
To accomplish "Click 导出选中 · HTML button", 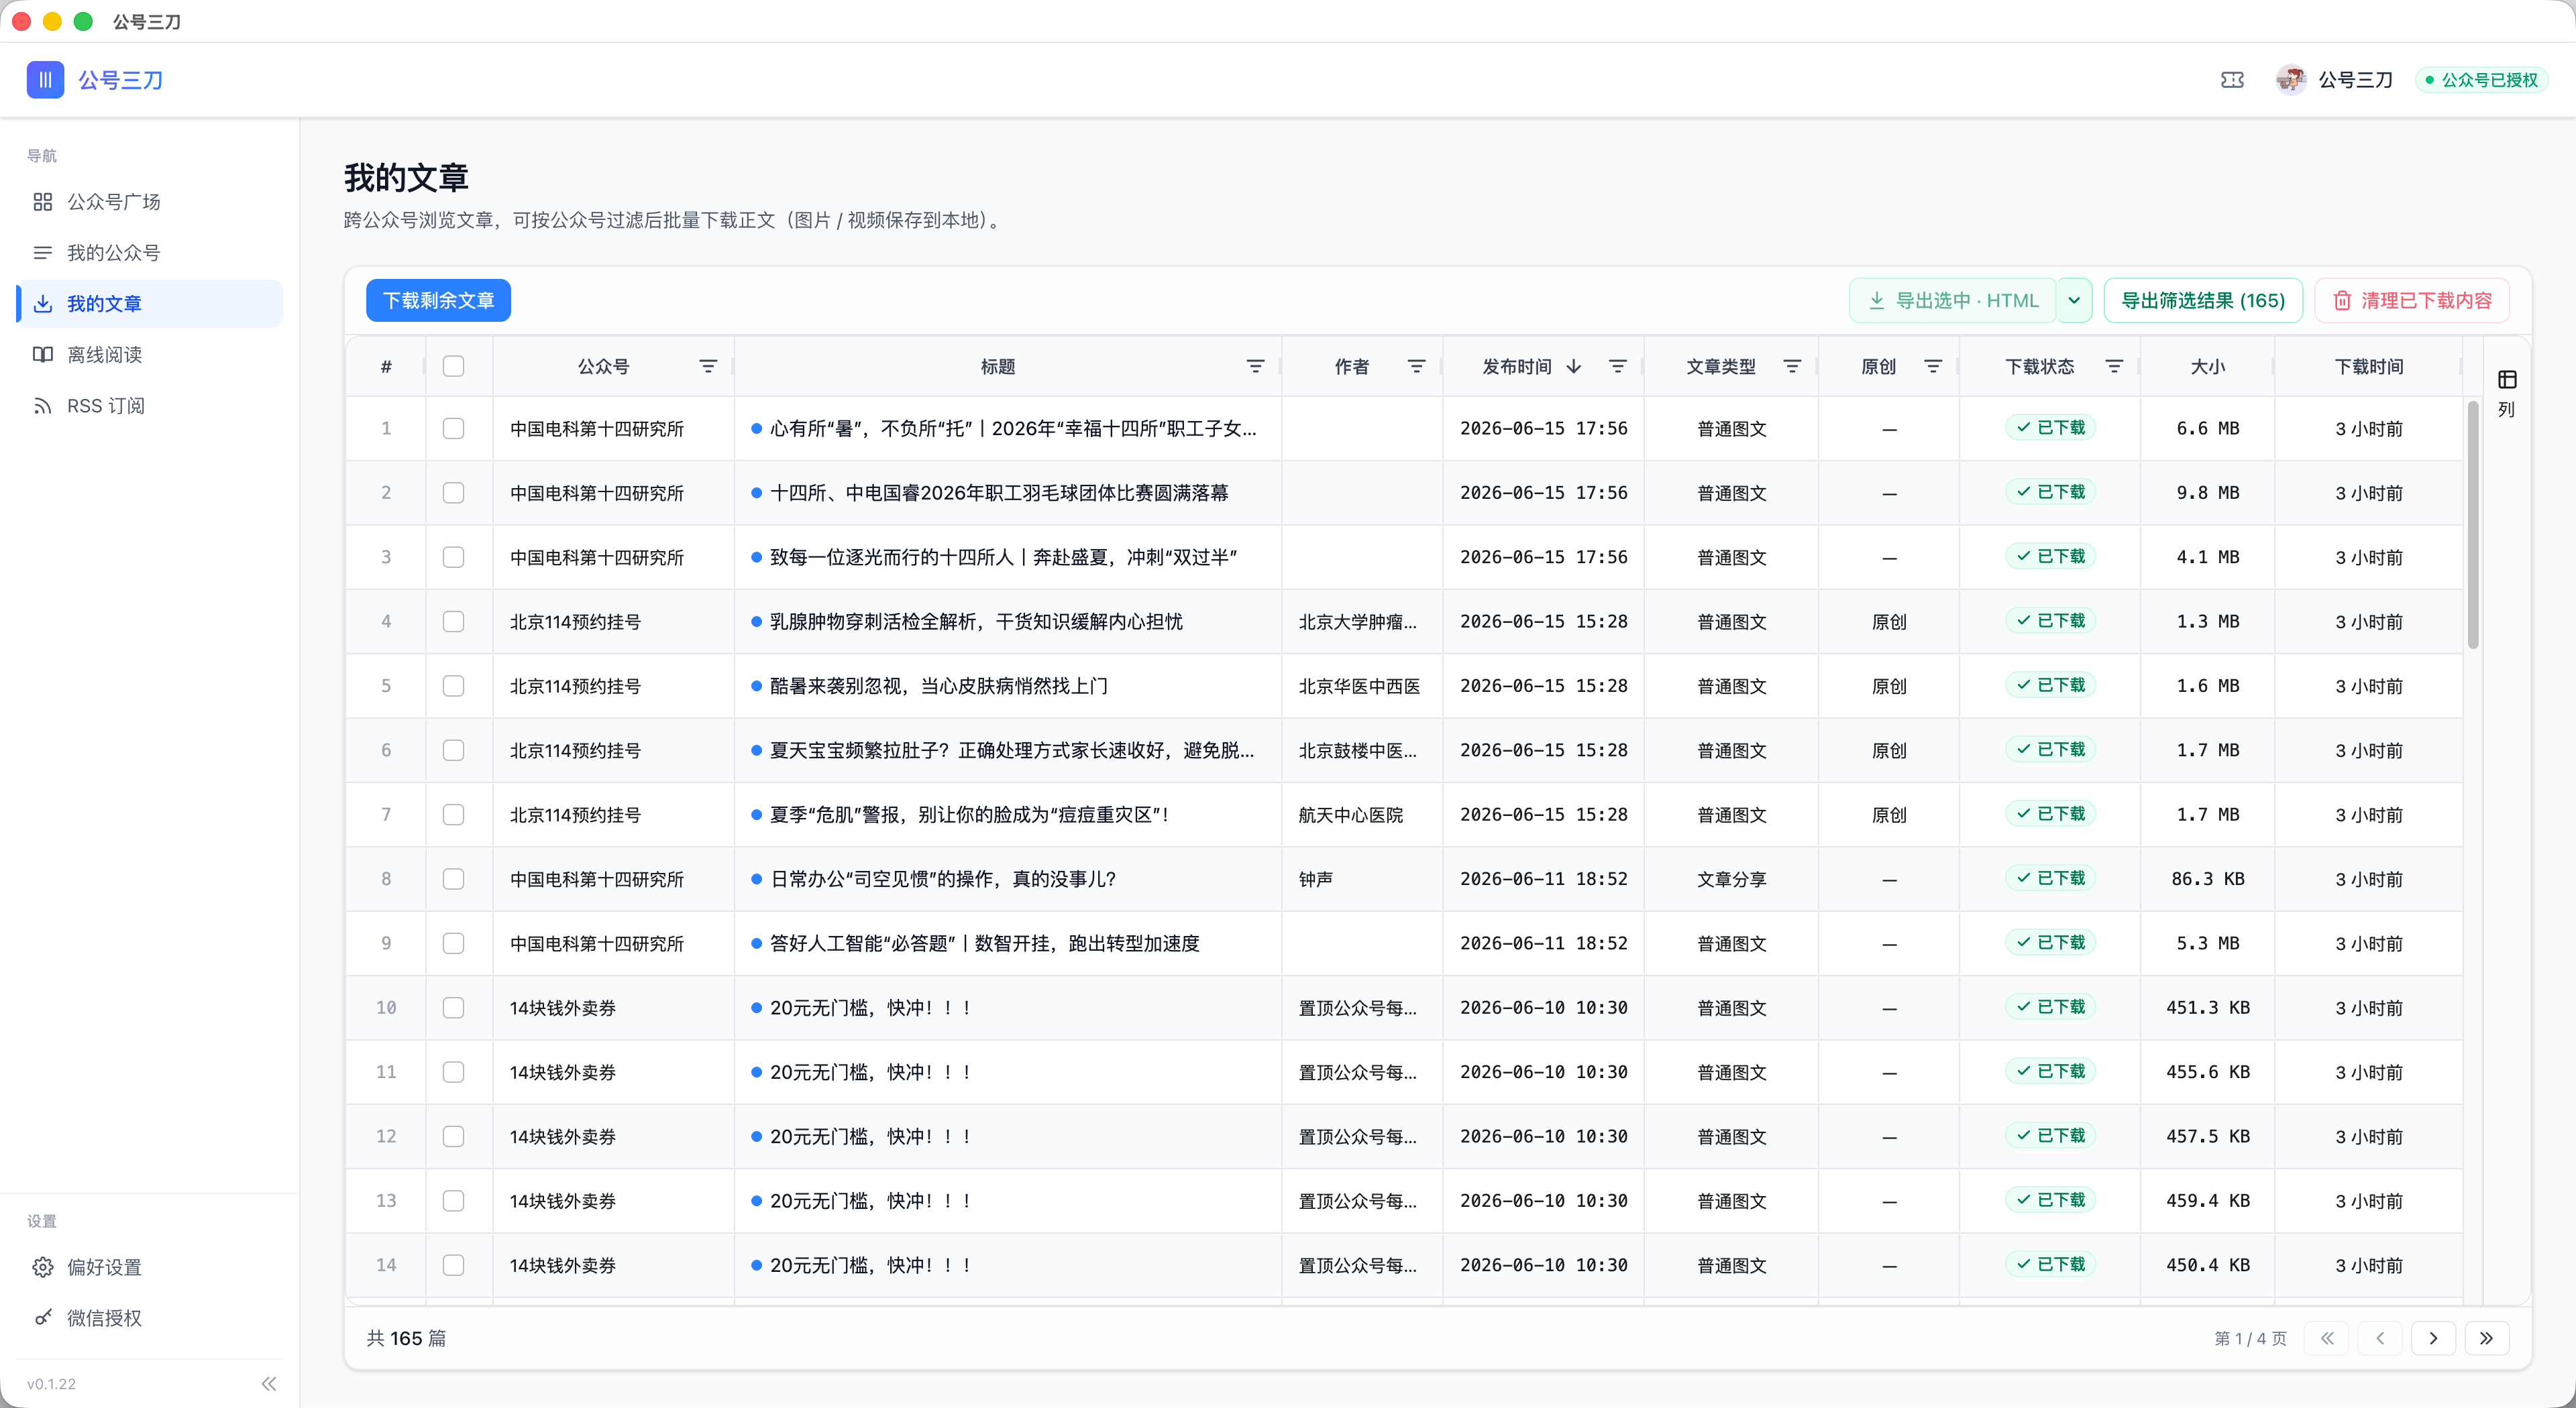I will coord(1953,301).
